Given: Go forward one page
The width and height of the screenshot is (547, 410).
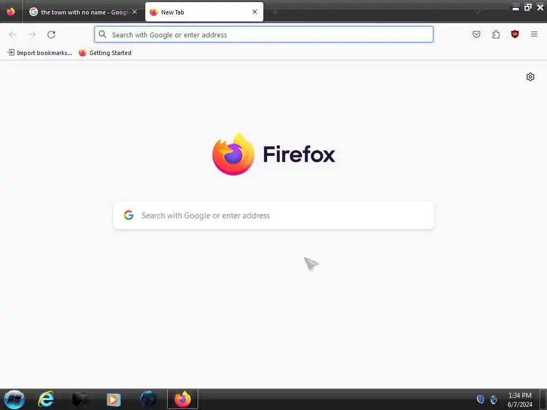Looking at the screenshot, I should click(32, 35).
